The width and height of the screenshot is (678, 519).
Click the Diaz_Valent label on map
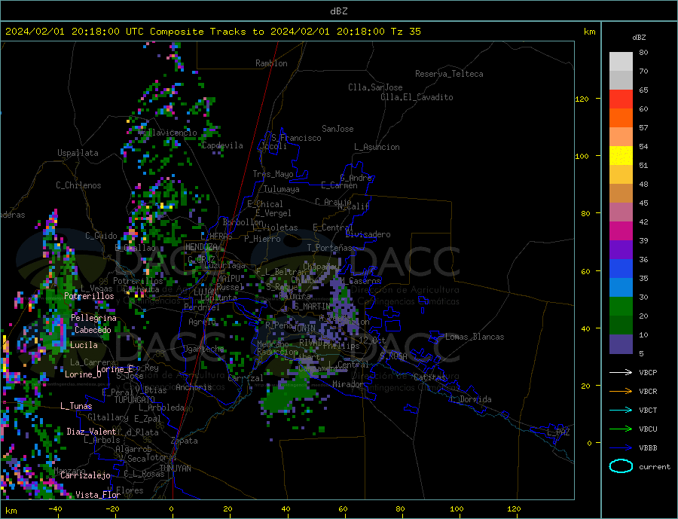point(92,432)
